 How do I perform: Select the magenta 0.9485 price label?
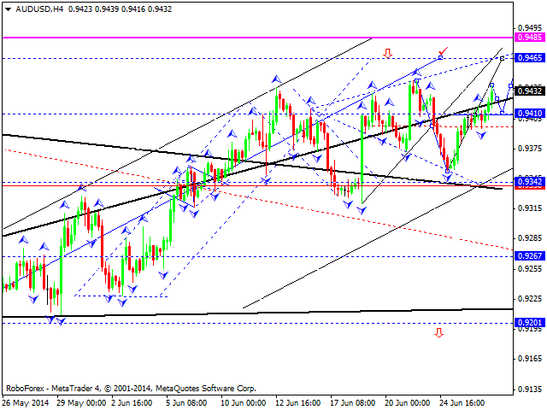point(529,38)
